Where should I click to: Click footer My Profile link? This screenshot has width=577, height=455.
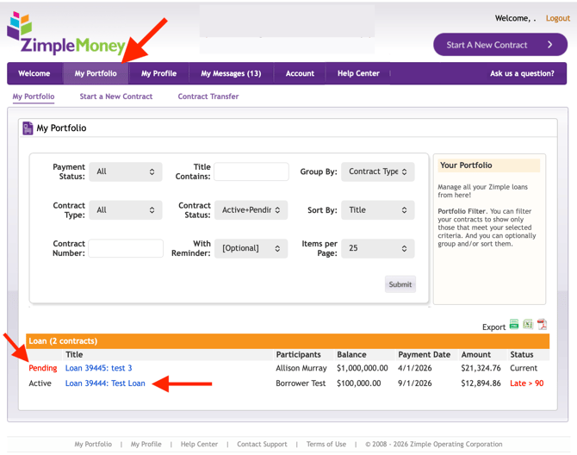146,444
